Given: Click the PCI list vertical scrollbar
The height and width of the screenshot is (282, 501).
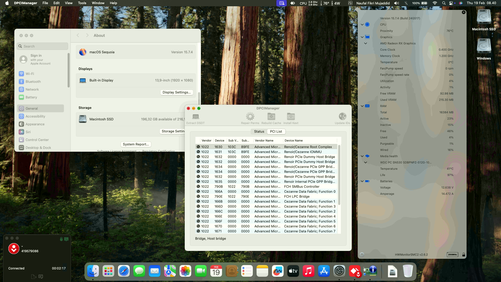Looking at the screenshot, I should click(339, 175).
